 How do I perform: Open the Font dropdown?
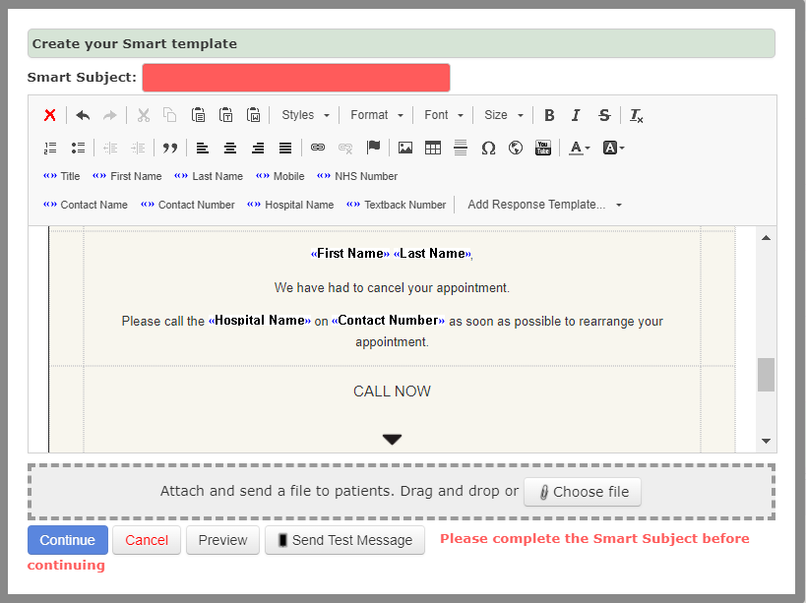[x=444, y=115]
